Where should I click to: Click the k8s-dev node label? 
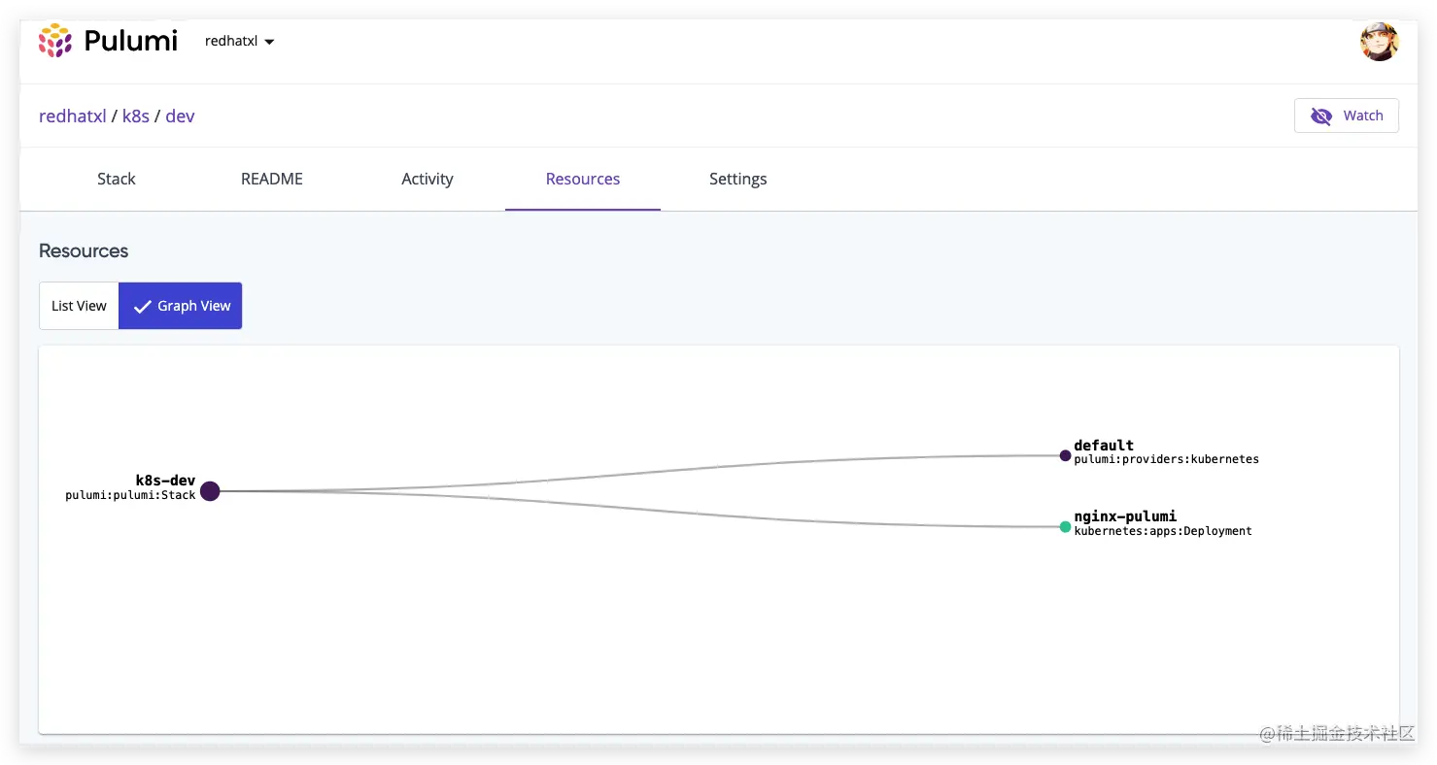(x=165, y=481)
